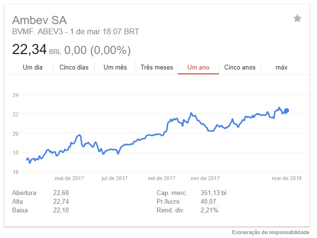Image resolution: width=317 pixels, height=238 pixels.
Task: Open the Exoneração de responsabilidade link
Action: click(271, 232)
